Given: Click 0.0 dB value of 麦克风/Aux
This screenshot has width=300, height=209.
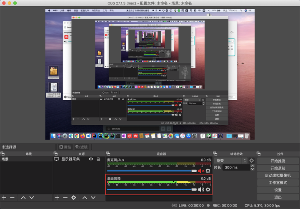Looking at the screenshot, I should click(206, 160).
